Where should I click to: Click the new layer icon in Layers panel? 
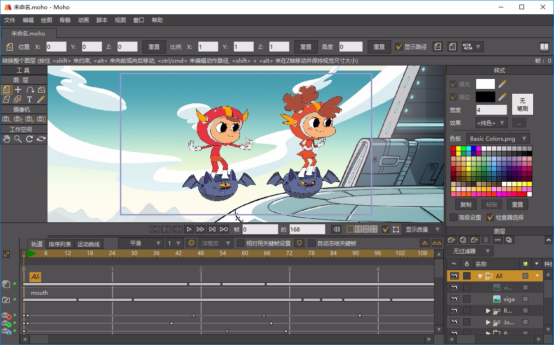coord(452,240)
